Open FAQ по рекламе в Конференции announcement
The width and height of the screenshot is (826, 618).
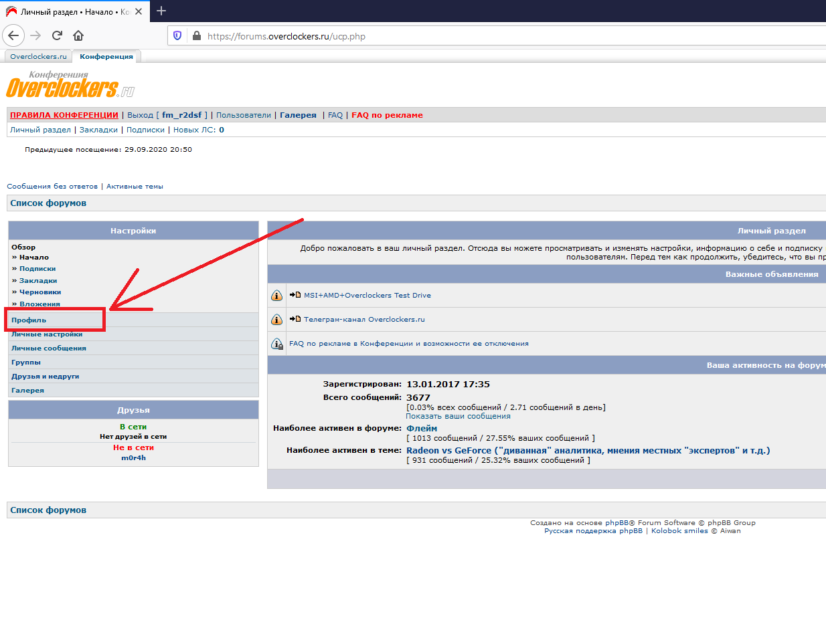[409, 343]
